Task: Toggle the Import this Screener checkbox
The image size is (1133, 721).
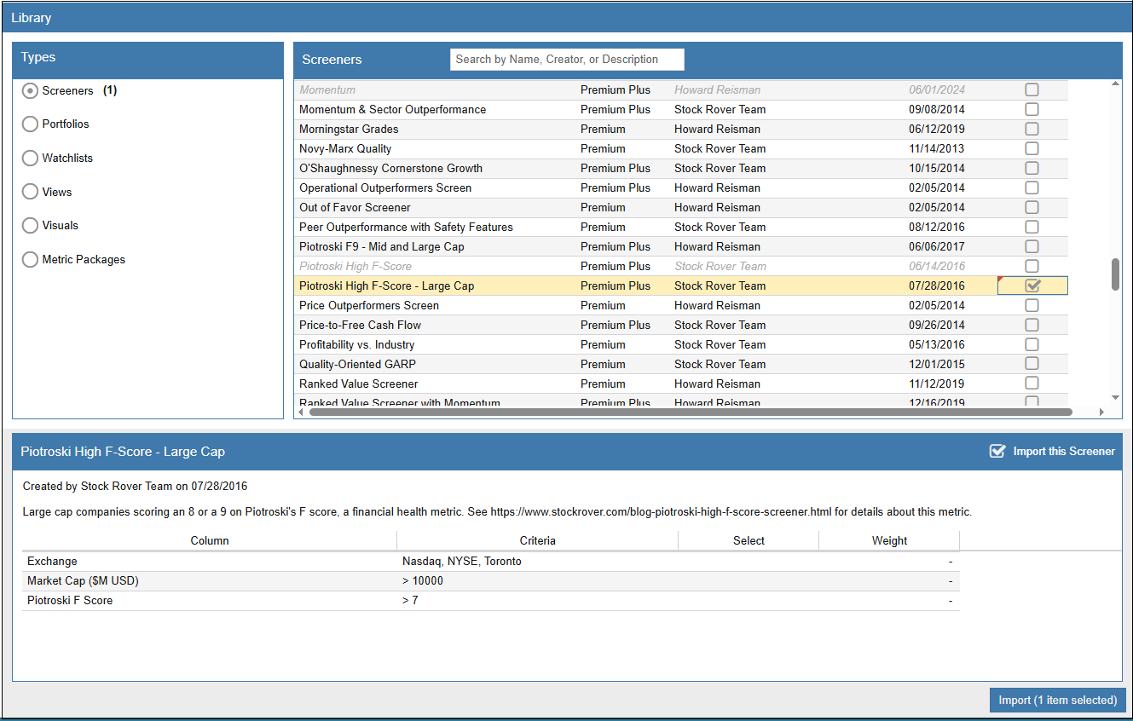Action: coord(997,452)
